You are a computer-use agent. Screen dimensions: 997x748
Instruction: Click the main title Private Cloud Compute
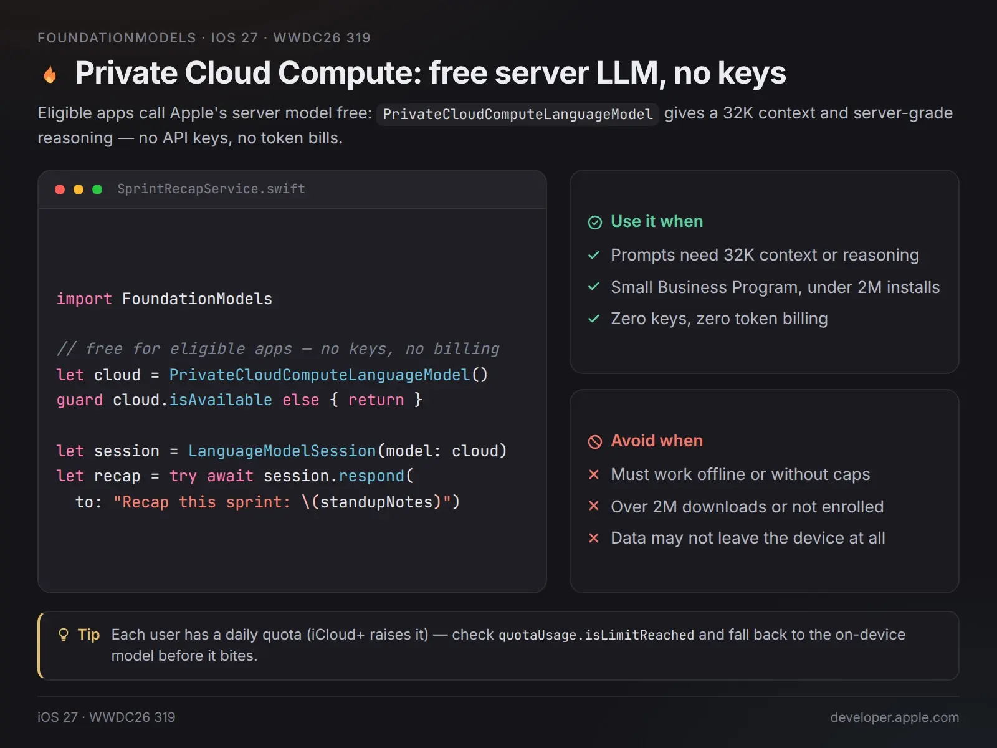click(431, 73)
